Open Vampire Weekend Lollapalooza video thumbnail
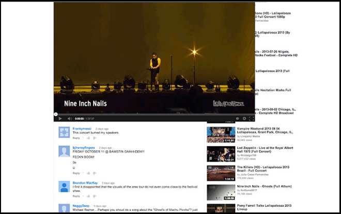 [x=221, y=135]
